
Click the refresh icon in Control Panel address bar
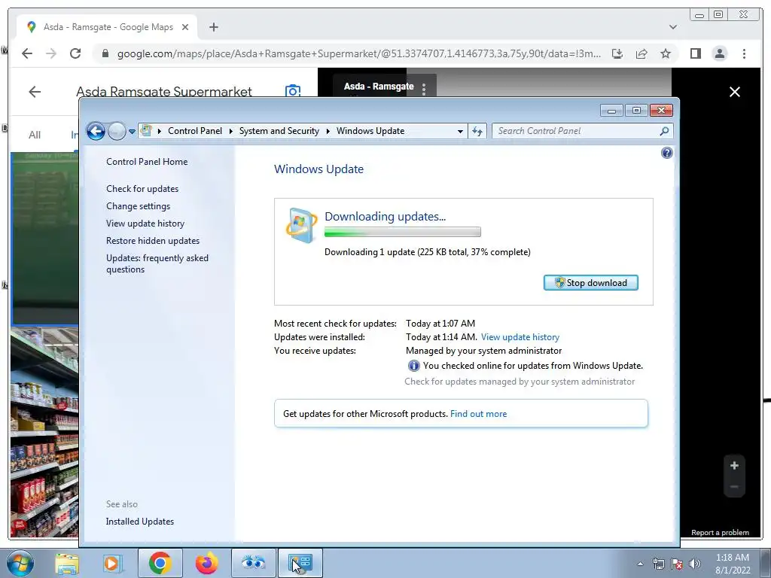coord(477,131)
